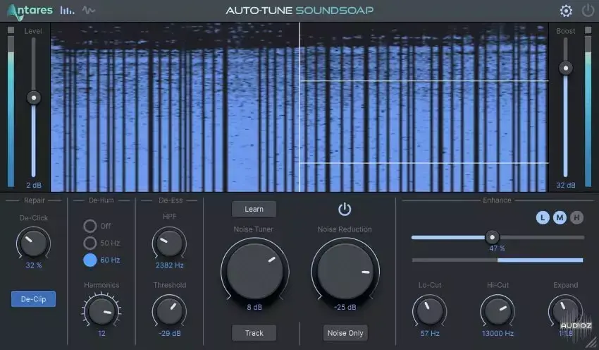Click the De-Ess HPF knob
The height and width of the screenshot is (350, 599).
[169, 243]
